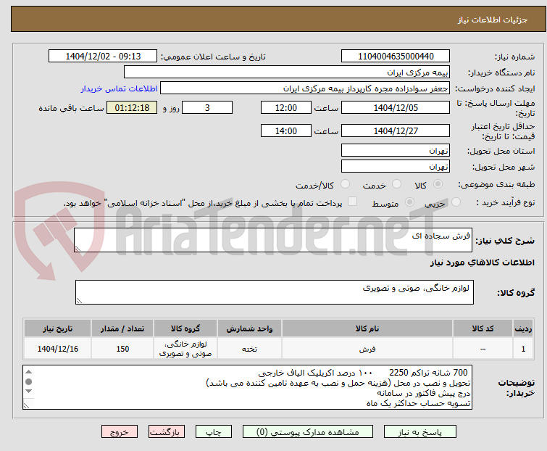This screenshot has width=547, height=451.
Task: Click the scrollbar thumb in buyer notes
Action: [28, 381]
